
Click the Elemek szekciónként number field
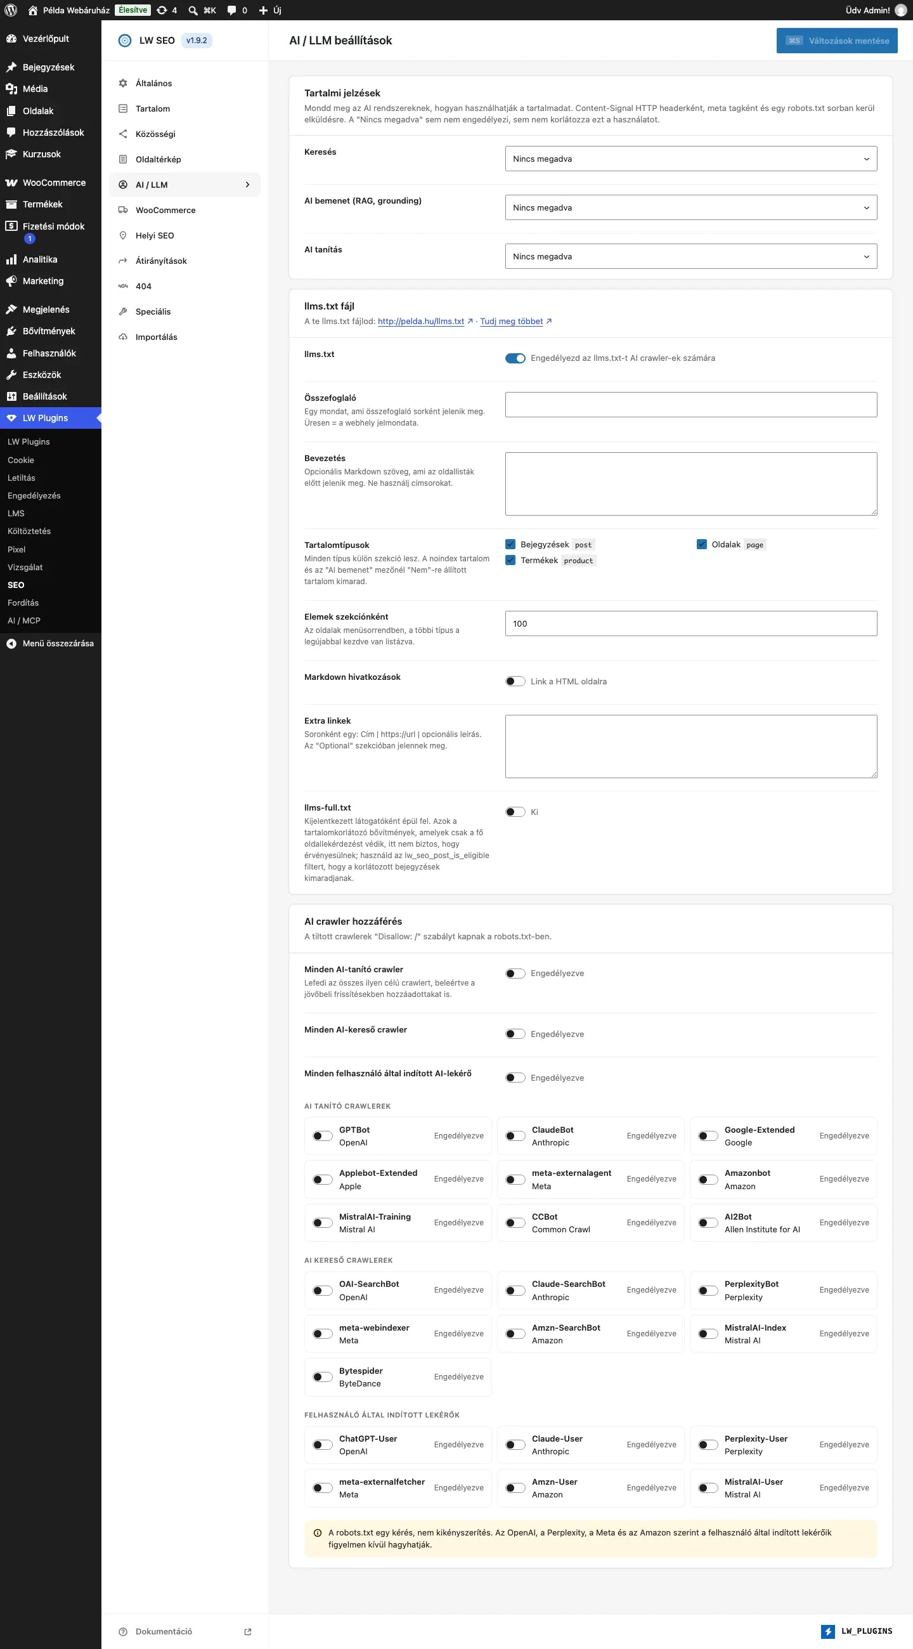point(691,623)
